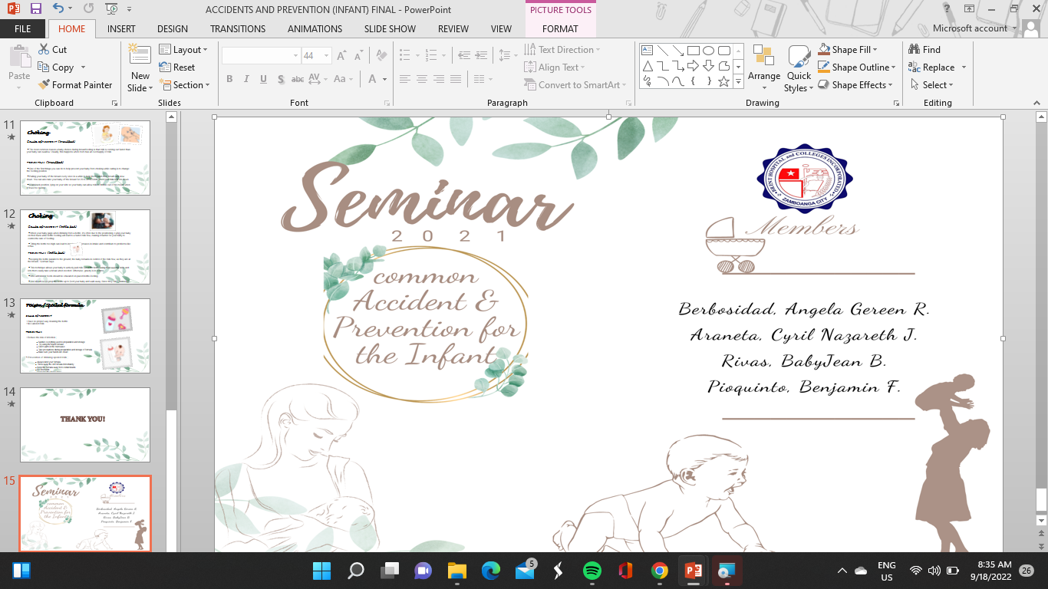Open Find in the Editing group
Image resolution: width=1048 pixels, height=589 pixels.
(x=924, y=50)
